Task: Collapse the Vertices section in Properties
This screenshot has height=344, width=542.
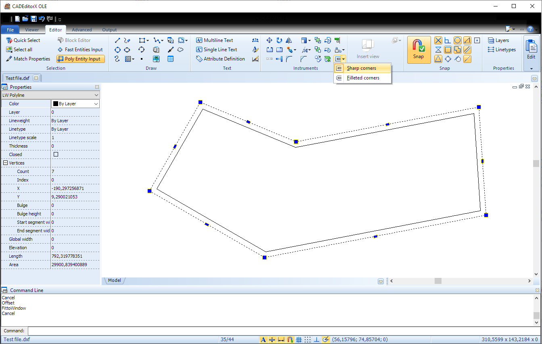Action: click(5, 163)
